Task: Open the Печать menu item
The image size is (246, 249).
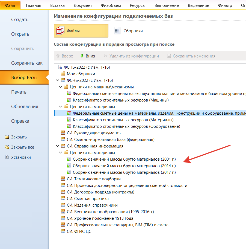Action: [x=19, y=92]
